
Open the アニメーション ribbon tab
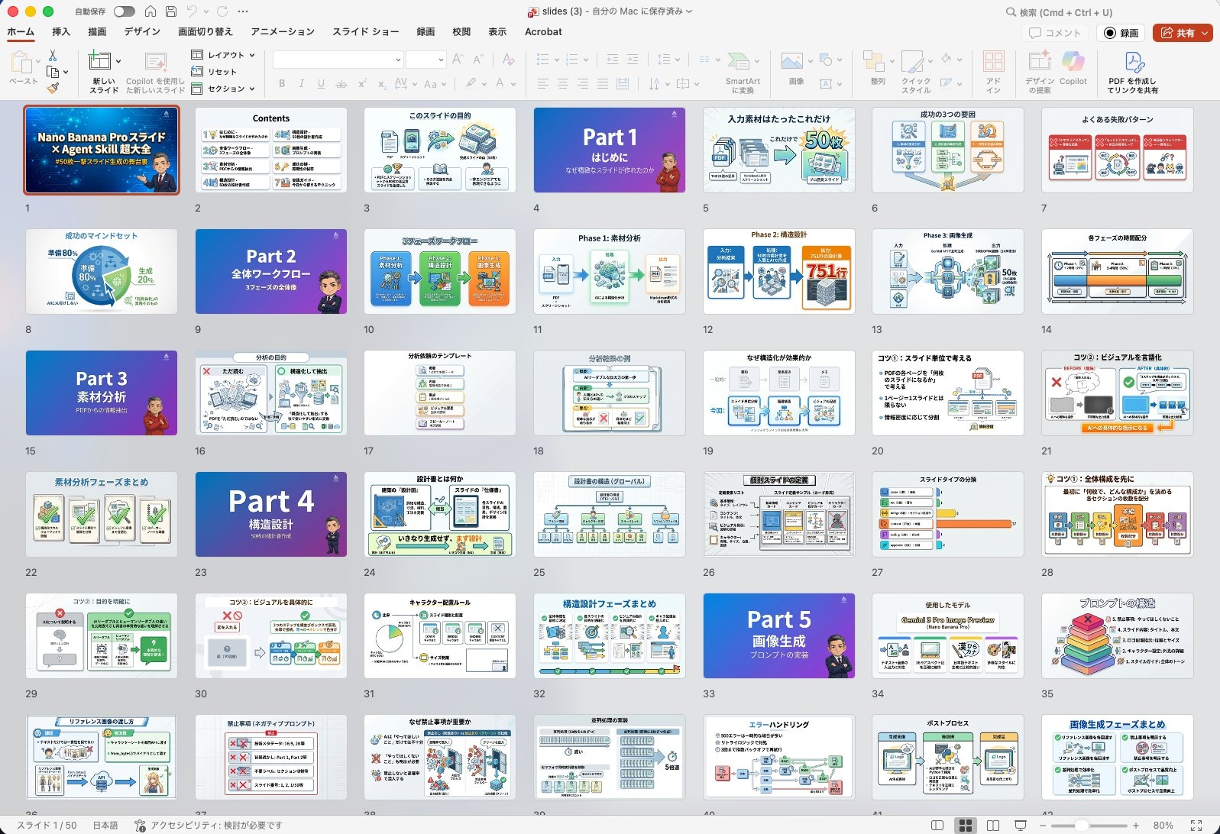tap(282, 32)
